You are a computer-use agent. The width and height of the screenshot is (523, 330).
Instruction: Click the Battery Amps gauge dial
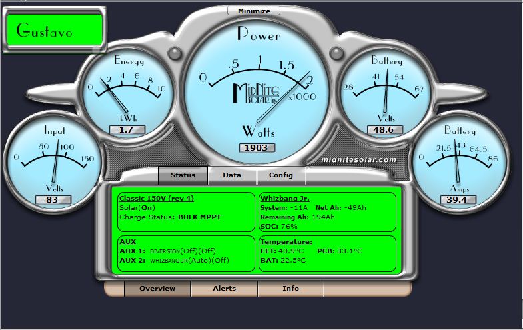click(460, 163)
